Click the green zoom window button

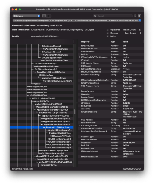pos(20,10)
